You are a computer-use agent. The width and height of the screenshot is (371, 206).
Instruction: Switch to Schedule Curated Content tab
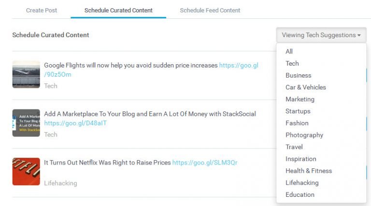[118, 10]
